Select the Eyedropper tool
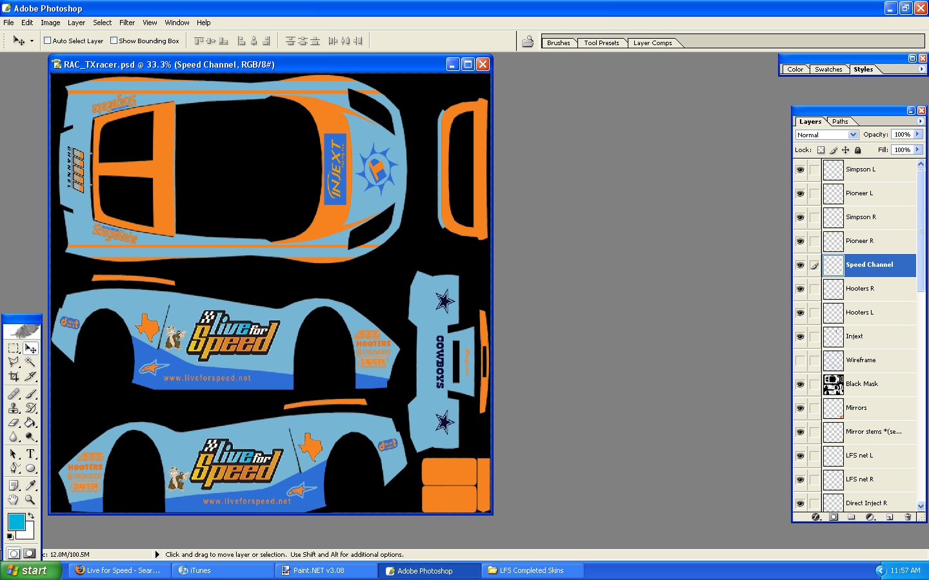929x580 pixels. (x=30, y=485)
